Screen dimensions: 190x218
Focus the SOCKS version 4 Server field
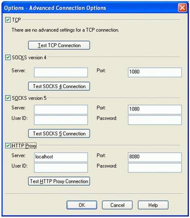(61, 72)
